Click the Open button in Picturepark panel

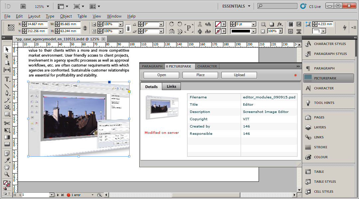(x=162, y=75)
